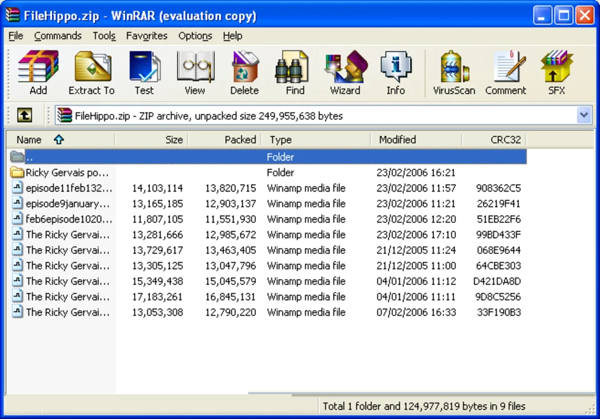Open the File menu
Image resolution: width=600 pixels, height=419 pixels.
(16, 36)
